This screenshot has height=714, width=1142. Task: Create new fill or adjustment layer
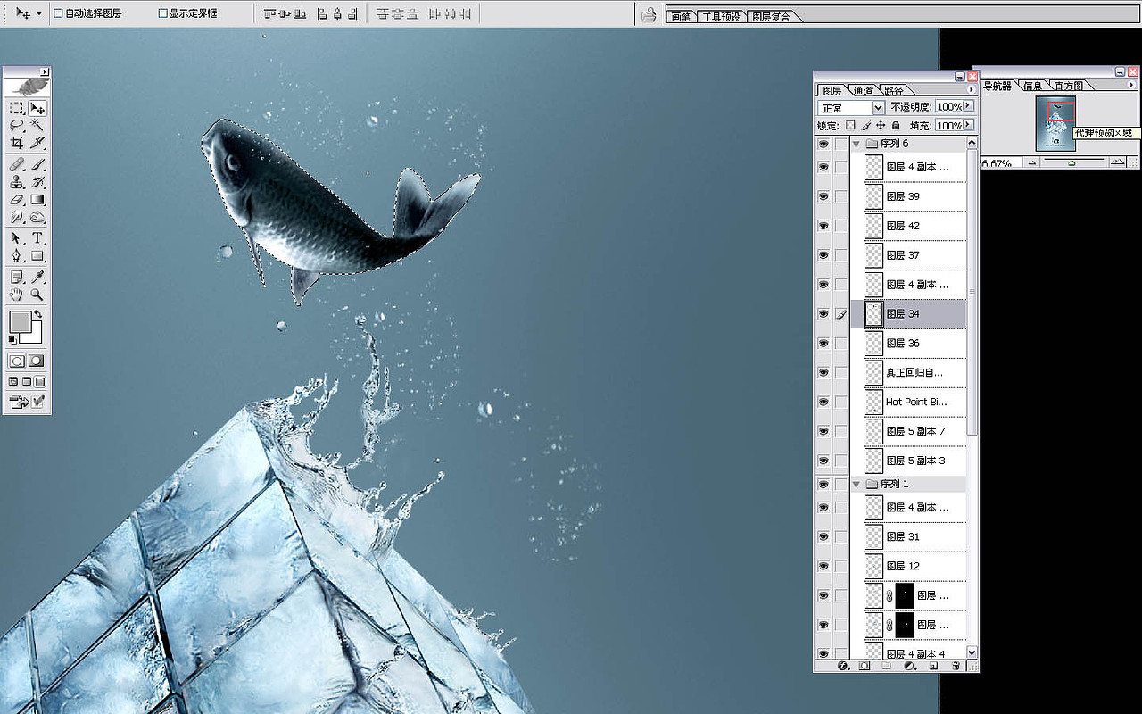tap(910, 666)
